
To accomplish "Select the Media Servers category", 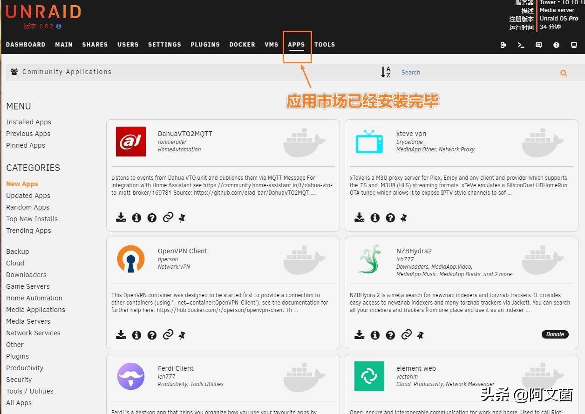I will click(x=28, y=321).
